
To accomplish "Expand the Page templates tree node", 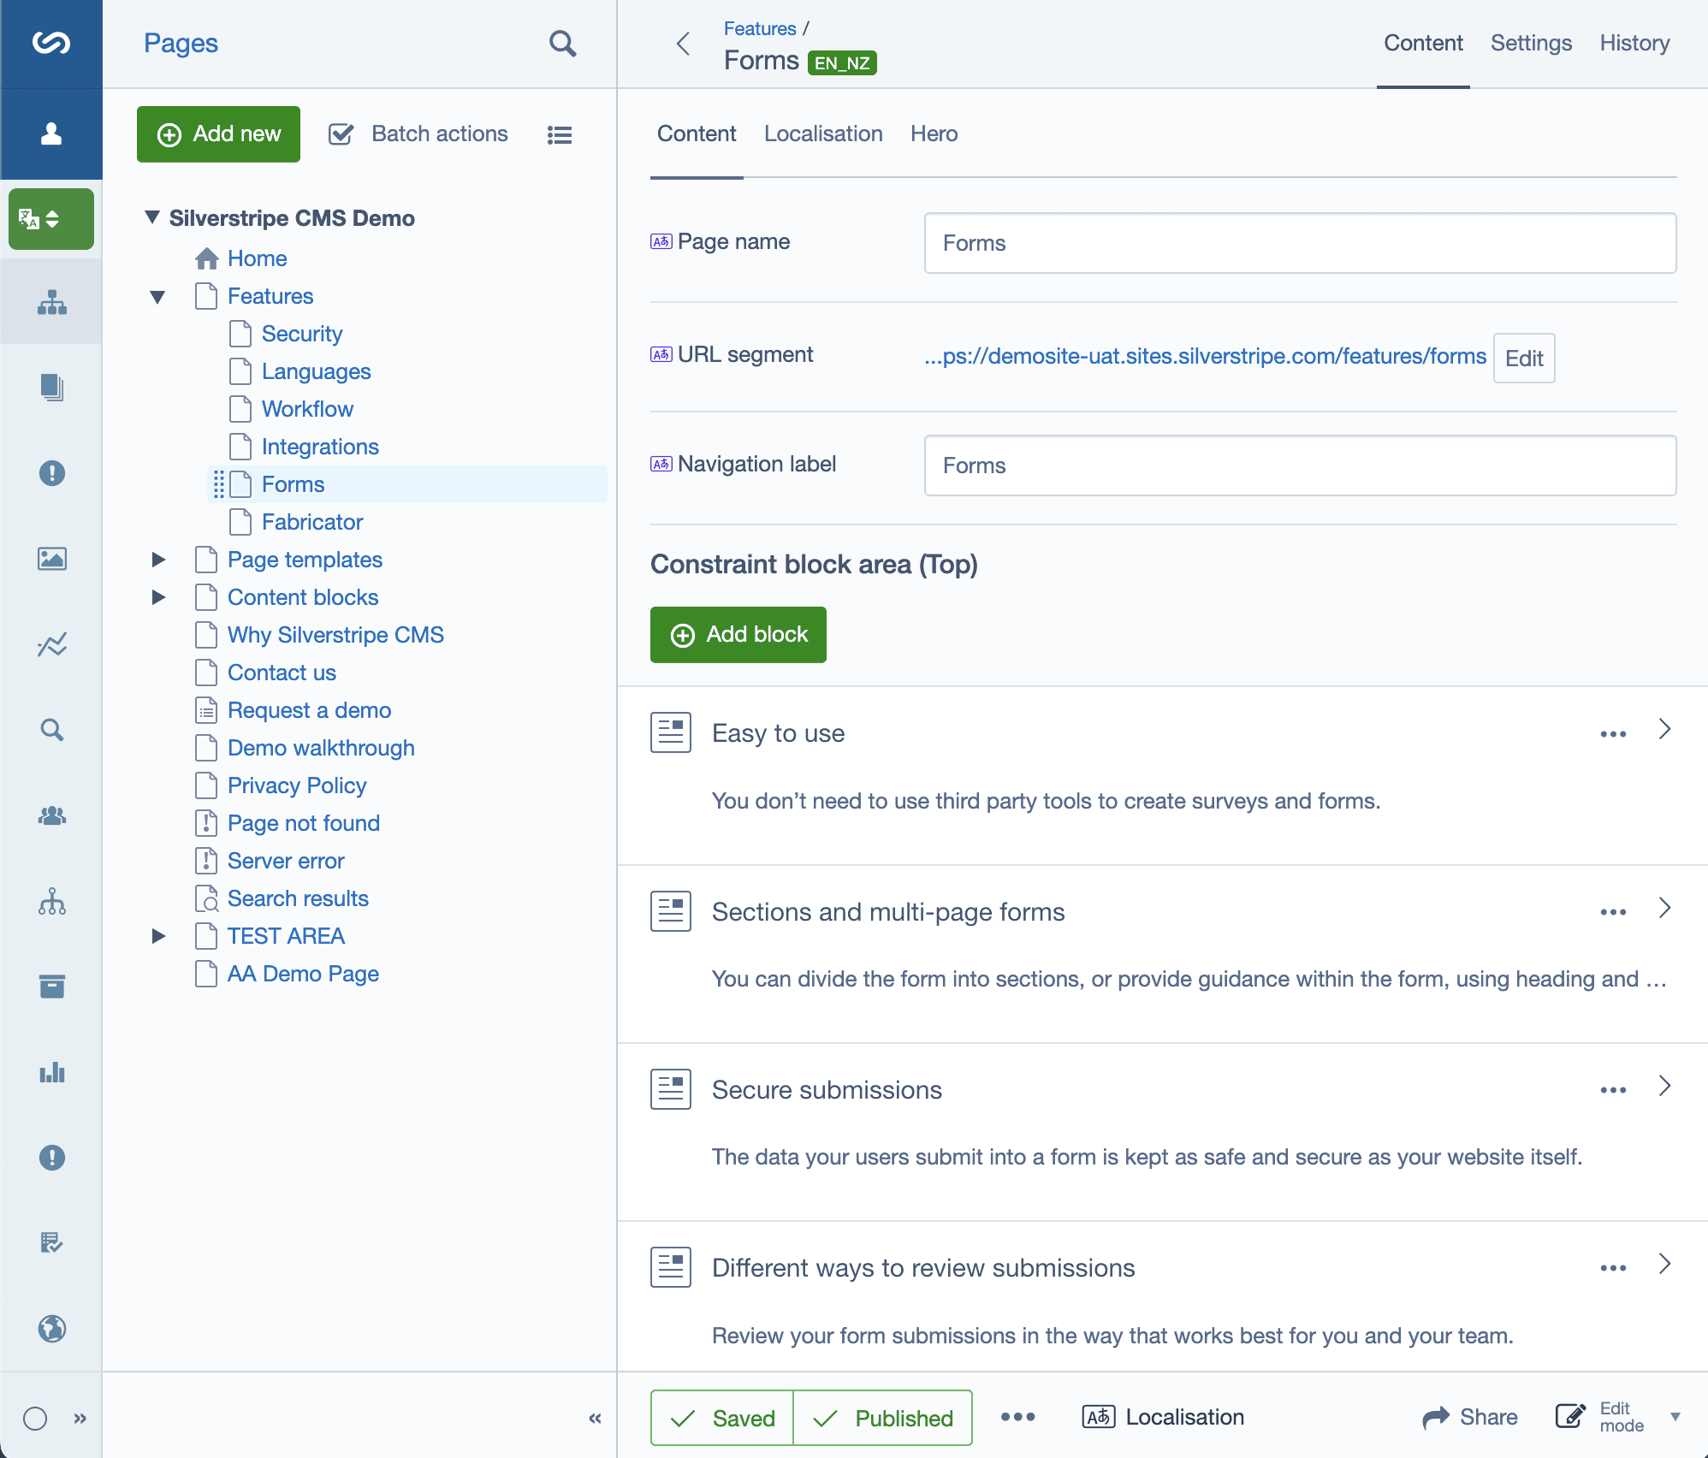I will click(x=158, y=560).
